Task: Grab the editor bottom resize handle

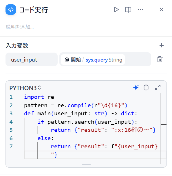Action: (x=86, y=164)
